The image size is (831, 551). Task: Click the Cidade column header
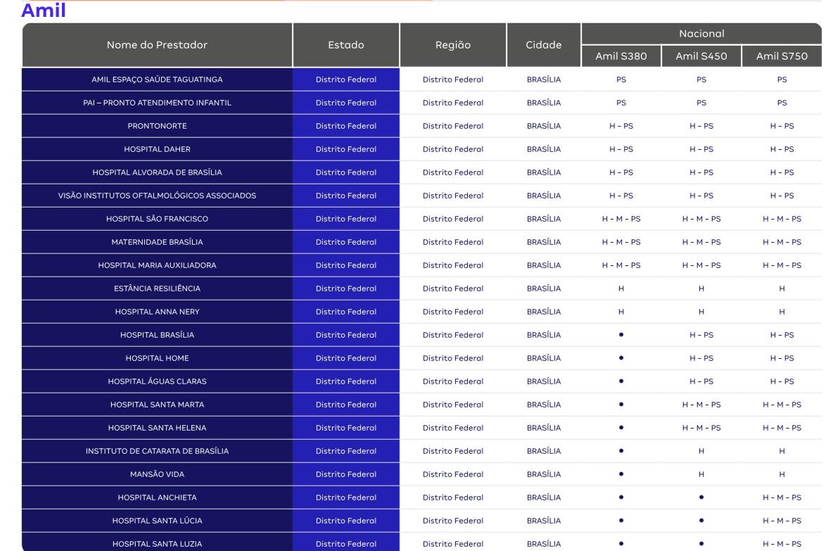[544, 45]
